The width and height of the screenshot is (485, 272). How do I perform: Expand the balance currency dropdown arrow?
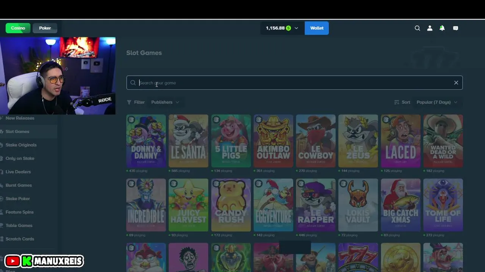tap(296, 28)
